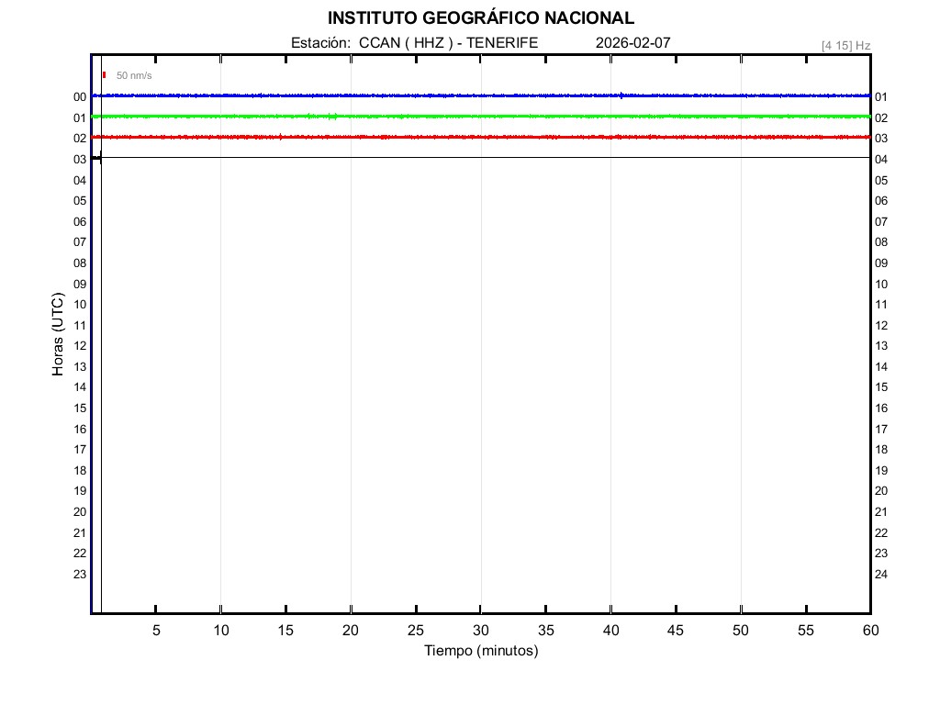
Task: Select the Horas (UTC) axis label
Action: click(x=58, y=335)
